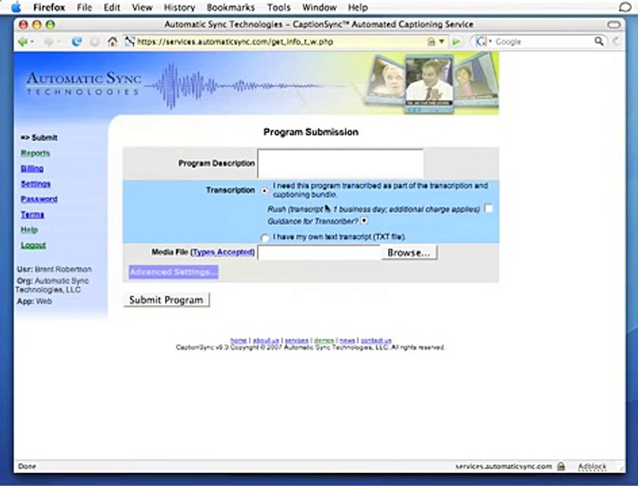The width and height of the screenshot is (638, 486).
Task: Select the 'need this program transcribed' option
Action: click(265, 190)
